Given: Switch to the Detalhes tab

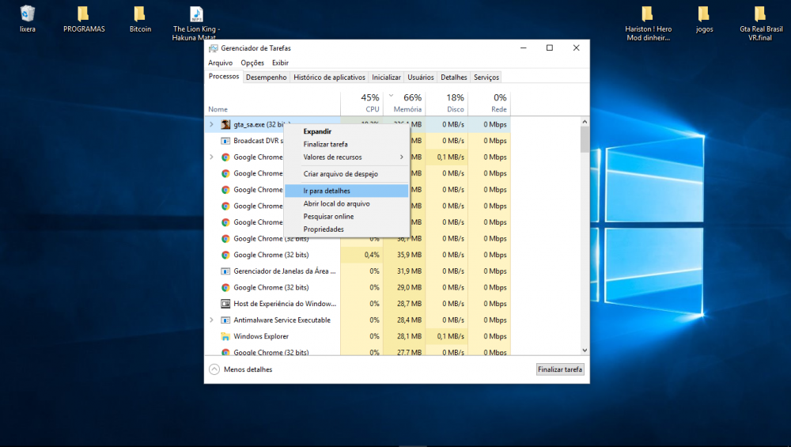Looking at the screenshot, I should (x=454, y=78).
